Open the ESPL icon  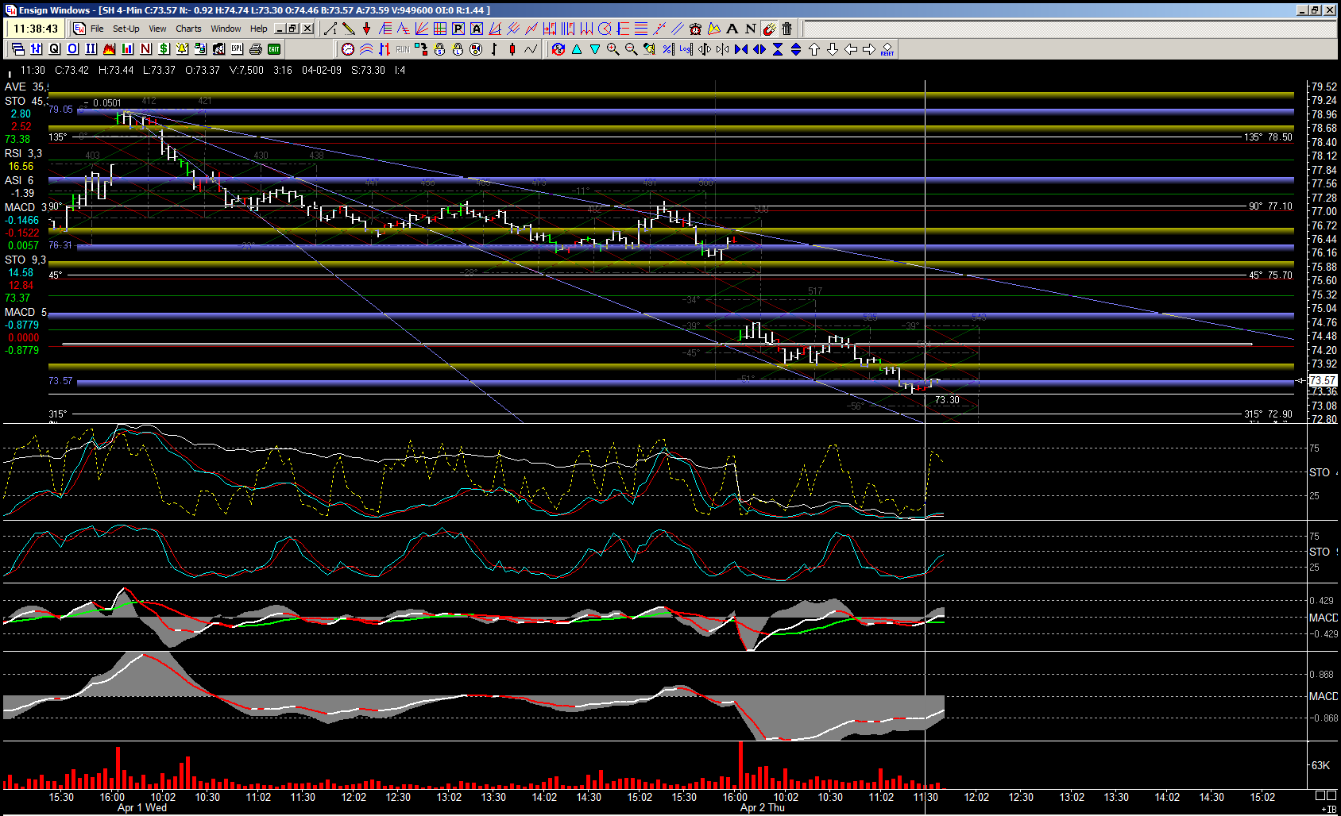(x=237, y=49)
